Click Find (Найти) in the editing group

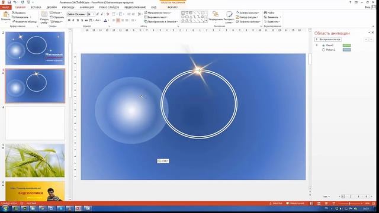point(269,12)
